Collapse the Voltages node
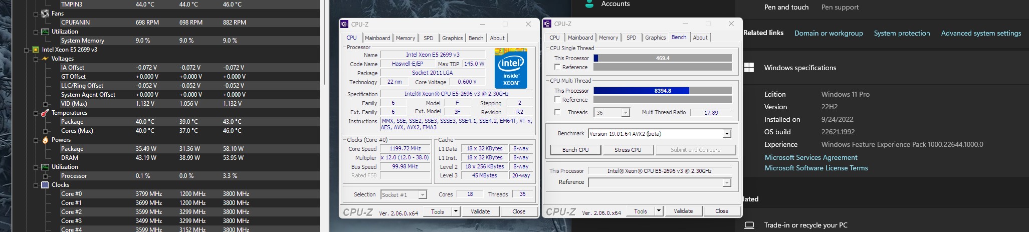Image resolution: width=1029 pixels, height=232 pixels. [x=36, y=59]
